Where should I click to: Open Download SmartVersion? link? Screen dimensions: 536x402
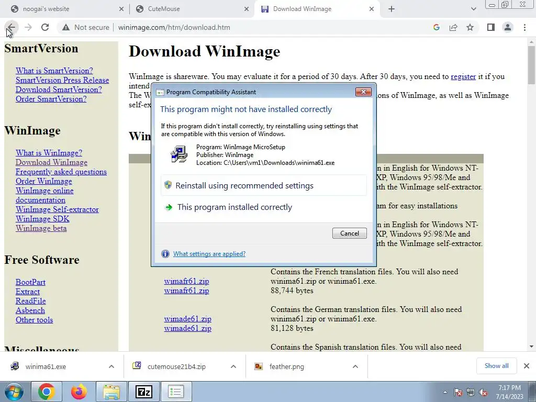coord(59,89)
